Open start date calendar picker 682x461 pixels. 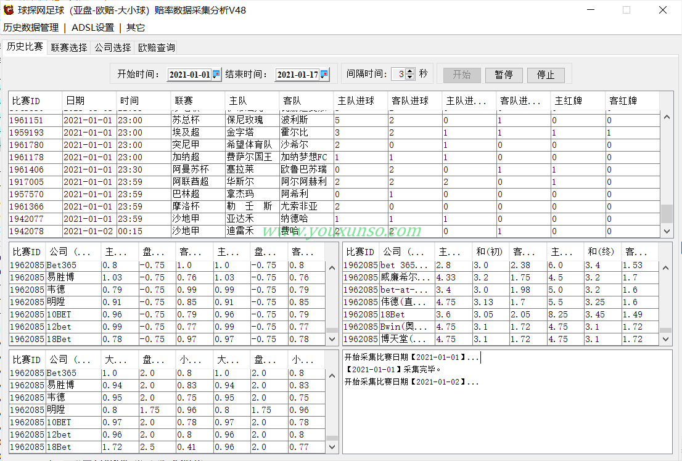tap(216, 75)
